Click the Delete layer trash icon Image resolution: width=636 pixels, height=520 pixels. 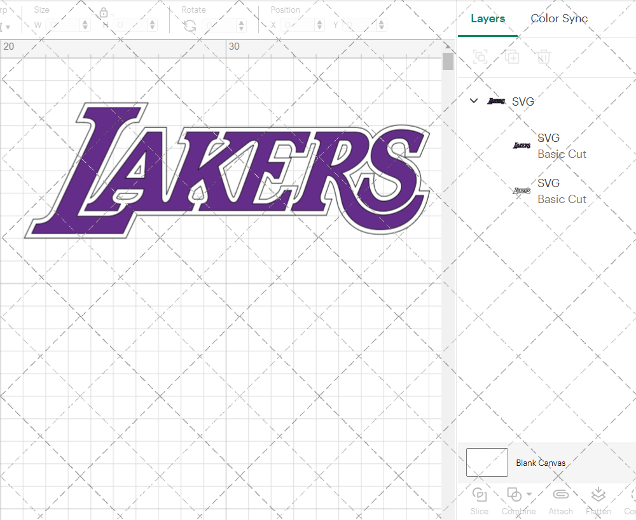[544, 57]
